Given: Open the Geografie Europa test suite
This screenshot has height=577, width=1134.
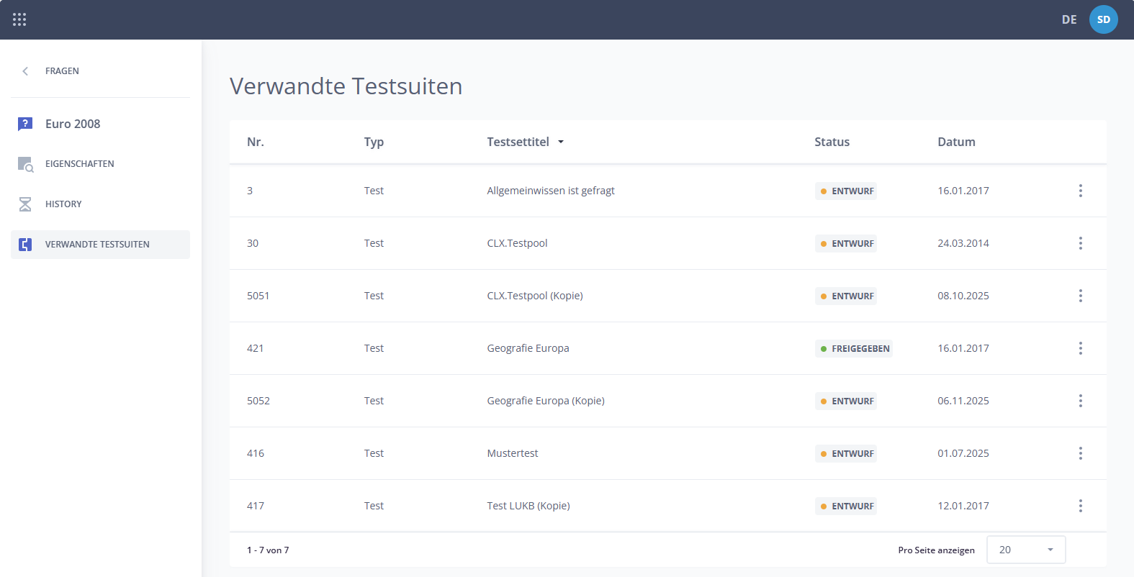Looking at the screenshot, I should (x=528, y=348).
